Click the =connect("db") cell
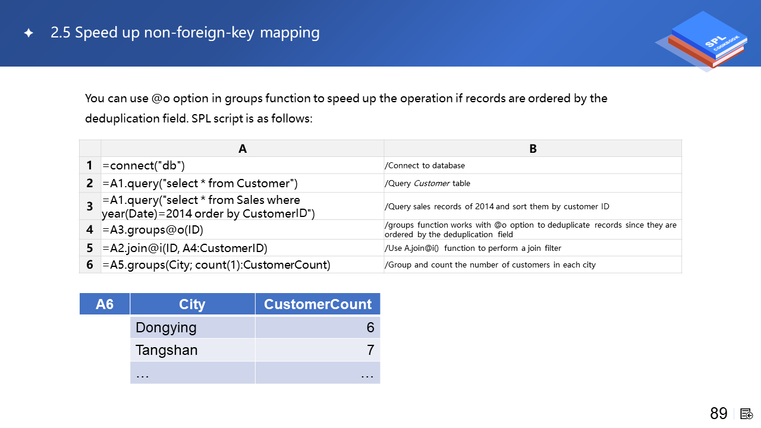The height and width of the screenshot is (428, 761). 242,165
